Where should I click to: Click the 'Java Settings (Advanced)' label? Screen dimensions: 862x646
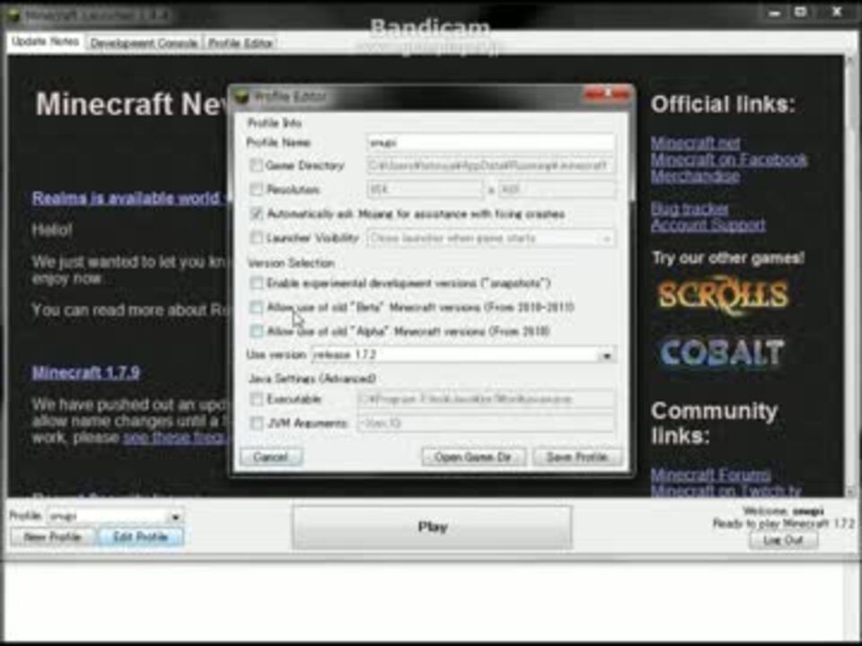click(x=312, y=379)
